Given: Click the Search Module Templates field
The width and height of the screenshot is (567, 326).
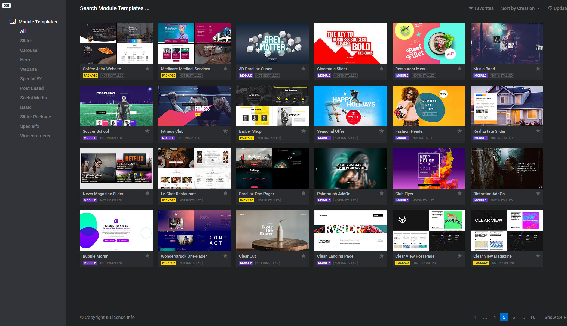Looking at the screenshot, I should click(115, 8).
